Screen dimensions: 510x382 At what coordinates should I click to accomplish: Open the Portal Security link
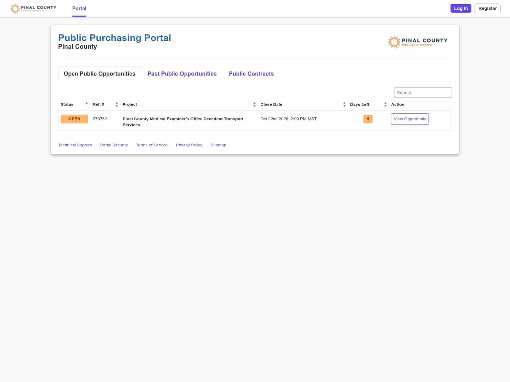[114, 145]
